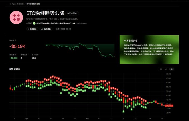The width and height of the screenshot is (189, 121).
Task: Click the 0 followers text
Action: [x=82, y=23]
